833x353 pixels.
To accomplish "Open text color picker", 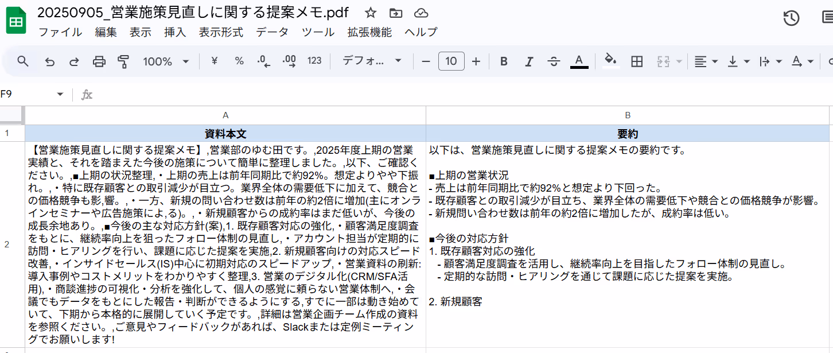I will [579, 61].
